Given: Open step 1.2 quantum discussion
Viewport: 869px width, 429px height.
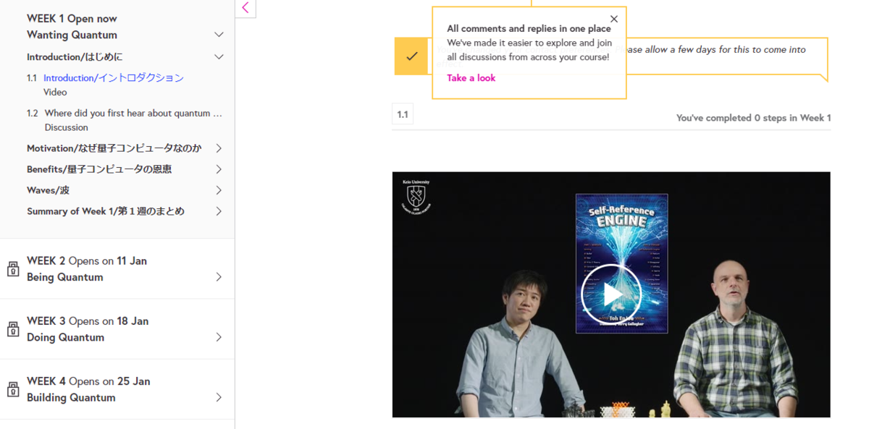Looking at the screenshot, I should pos(133,113).
